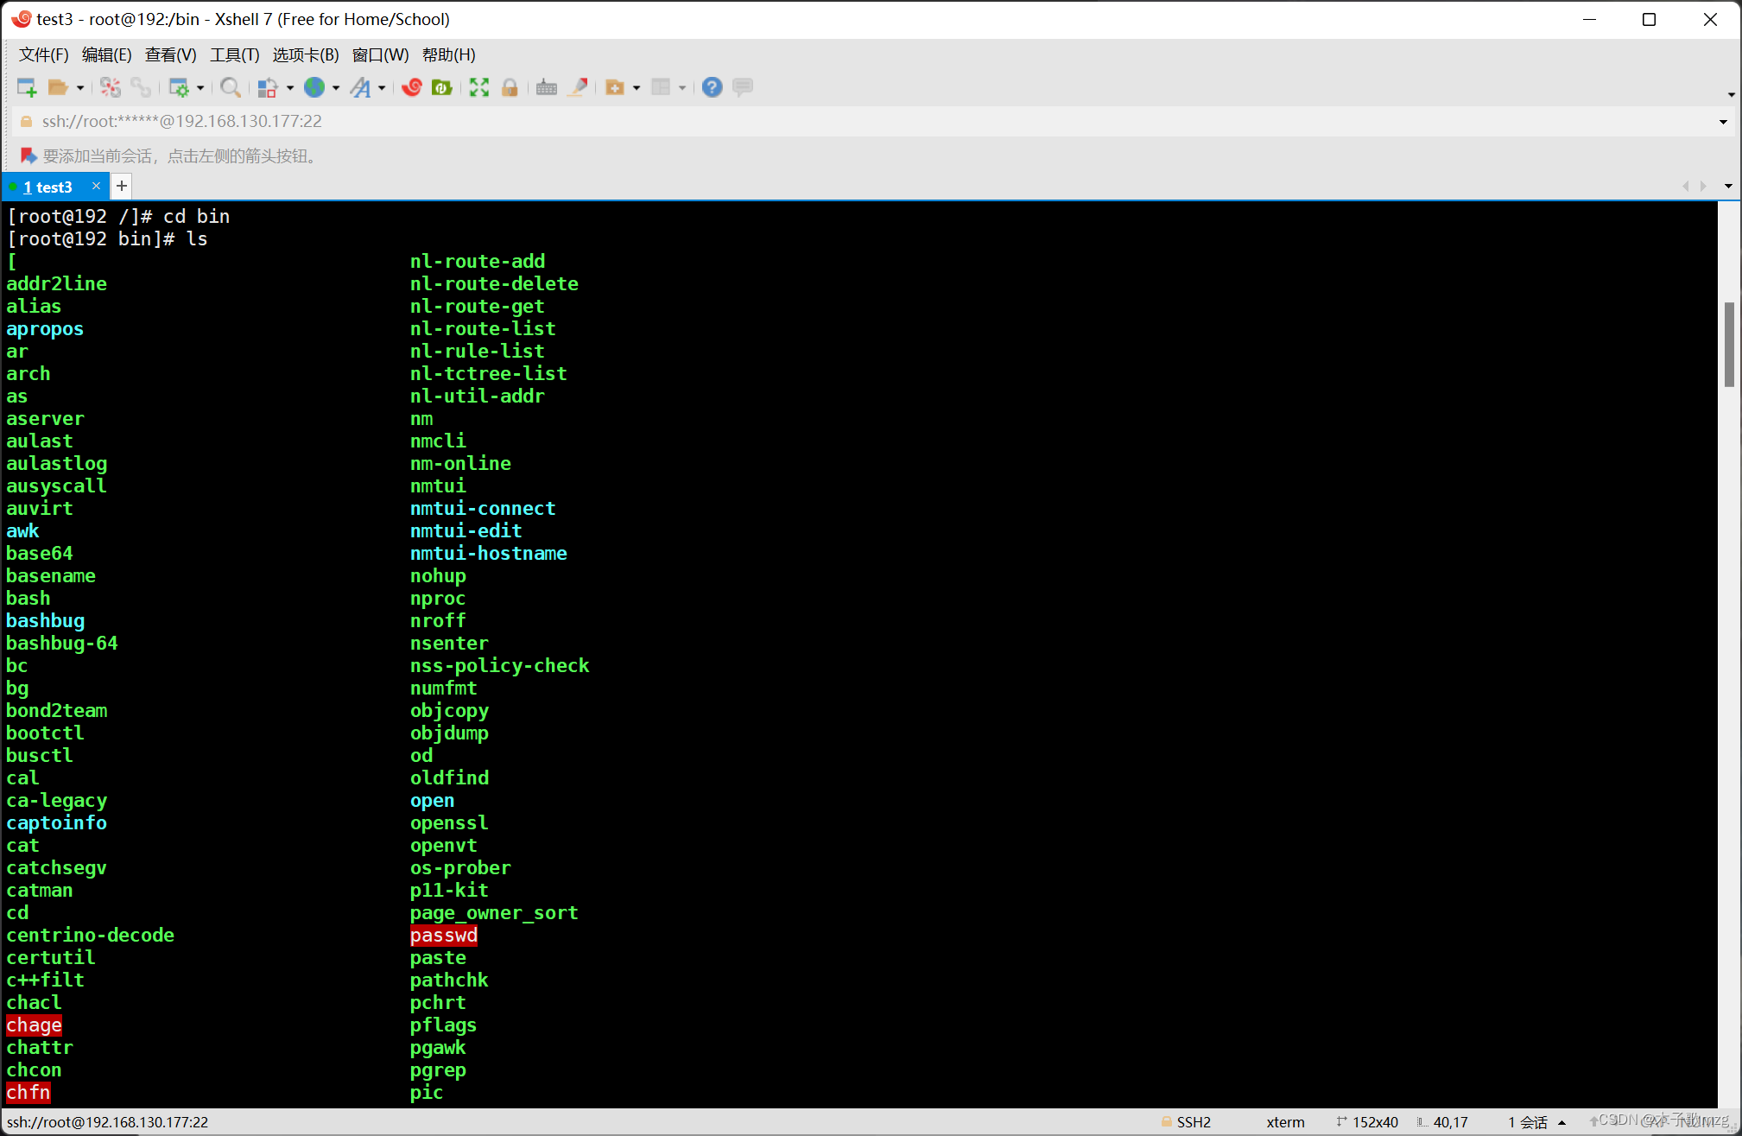Click the New Session toolbar icon
Screen dimensions: 1742x1136
tap(27, 87)
